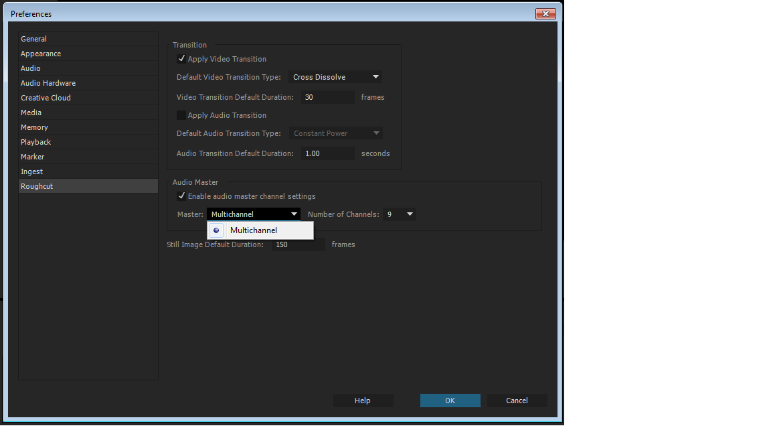Open the Number of Channels dropdown

click(x=400, y=214)
